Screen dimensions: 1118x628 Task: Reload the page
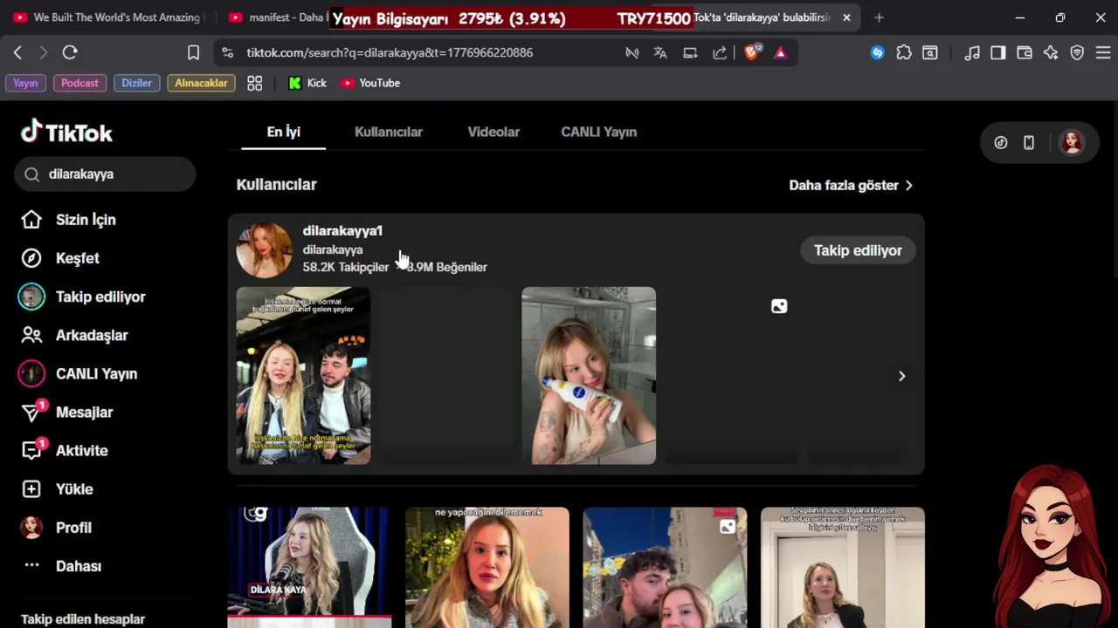pyautogui.click(x=70, y=52)
